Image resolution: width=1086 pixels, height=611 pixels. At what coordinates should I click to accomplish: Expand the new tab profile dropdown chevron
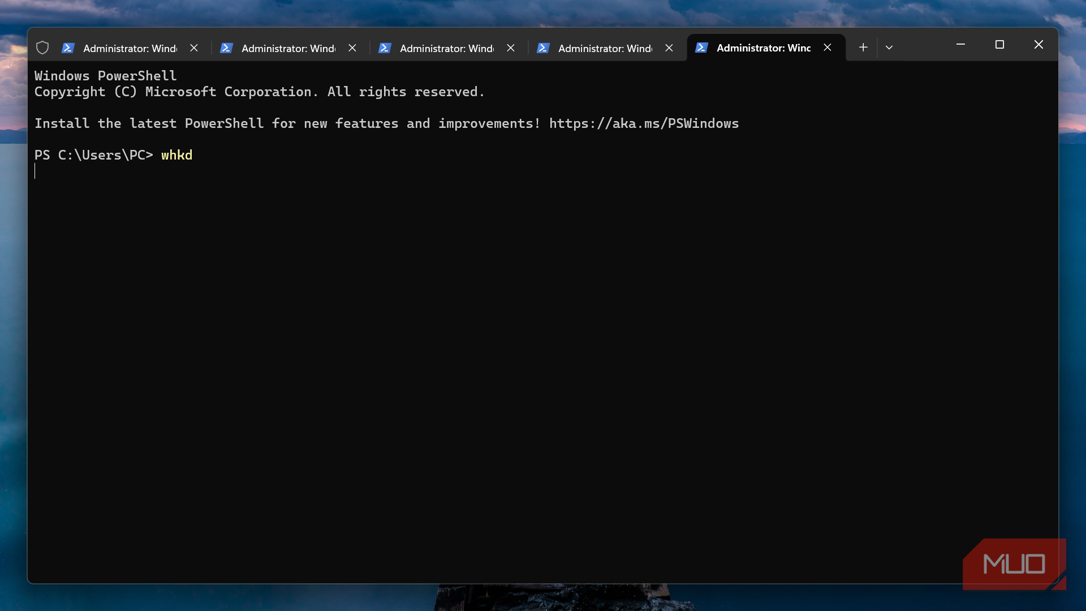pos(889,48)
